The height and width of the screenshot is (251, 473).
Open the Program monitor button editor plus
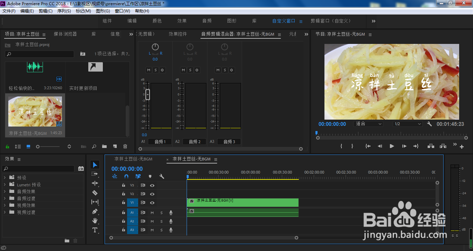[462, 147]
